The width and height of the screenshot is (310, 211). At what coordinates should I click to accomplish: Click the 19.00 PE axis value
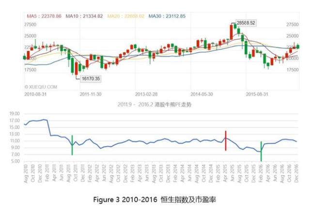[x=15, y=114]
